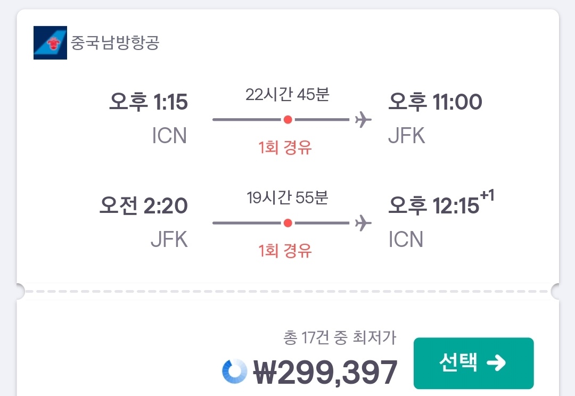The width and height of the screenshot is (575, 396).
Task: Click the return flight airplane icon
Action: click(x=363, y=223)
